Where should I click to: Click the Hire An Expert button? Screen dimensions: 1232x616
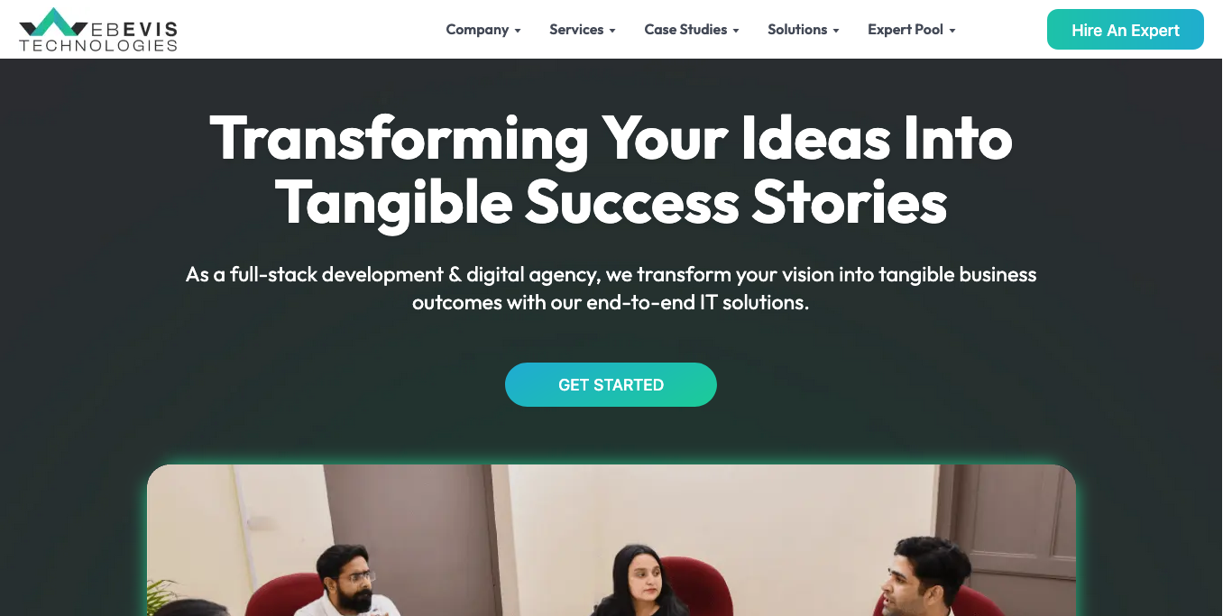[x=1125, y=30]
